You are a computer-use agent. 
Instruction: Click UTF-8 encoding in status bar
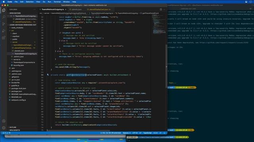tap(135, 133)
